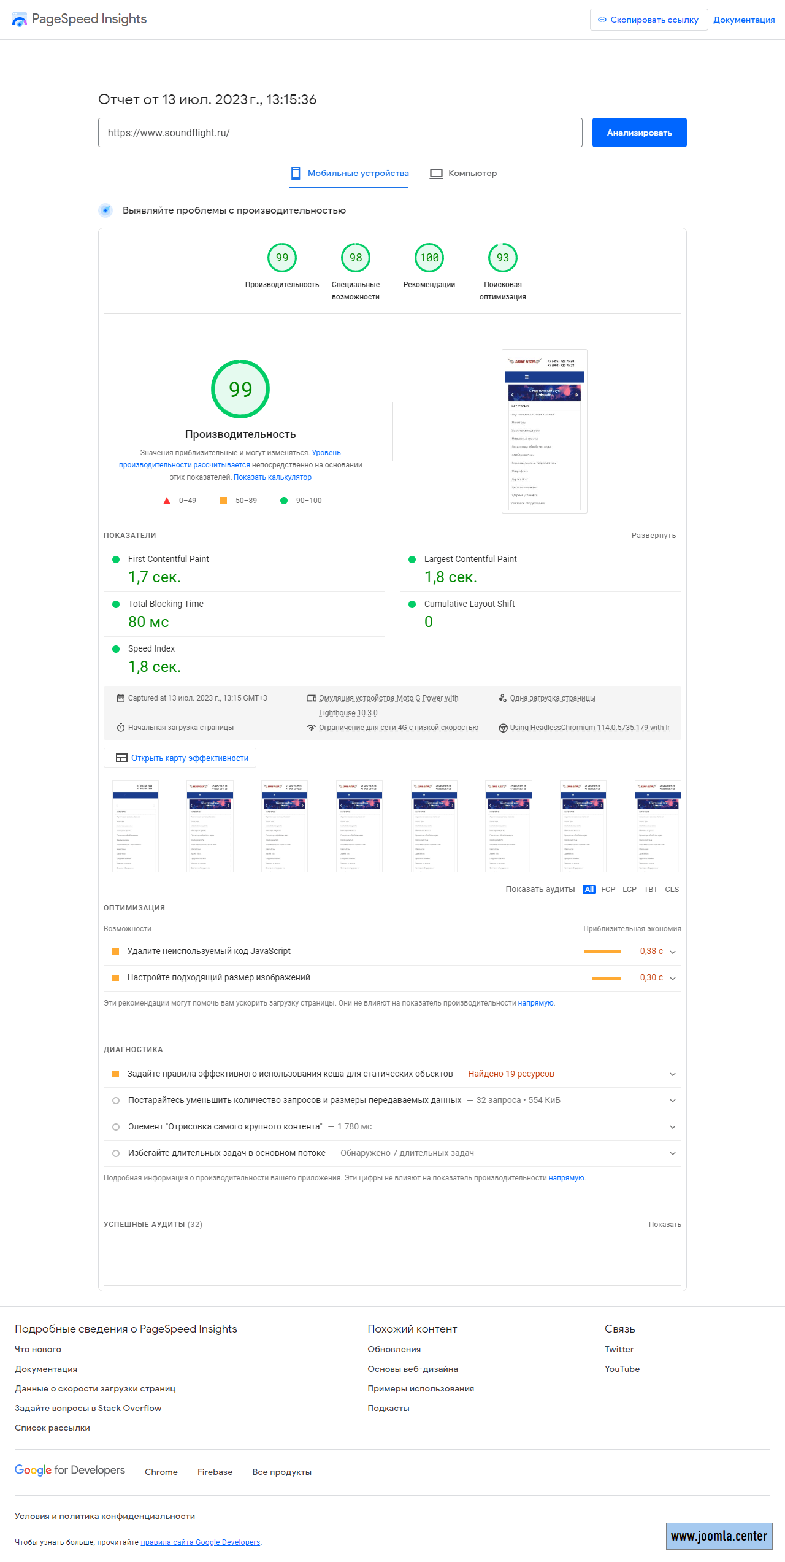Viewport: 785px width, 1562px height.
Task: Filter audits by LCP
Action: point(629,890)
